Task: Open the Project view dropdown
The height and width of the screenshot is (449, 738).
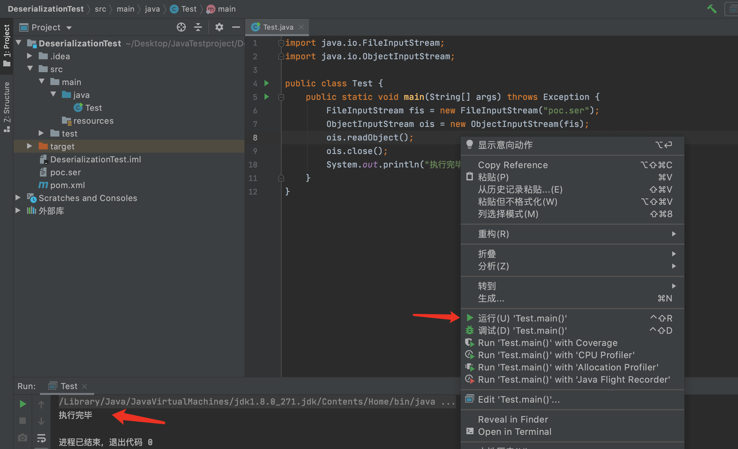Action: coord(69,28)
